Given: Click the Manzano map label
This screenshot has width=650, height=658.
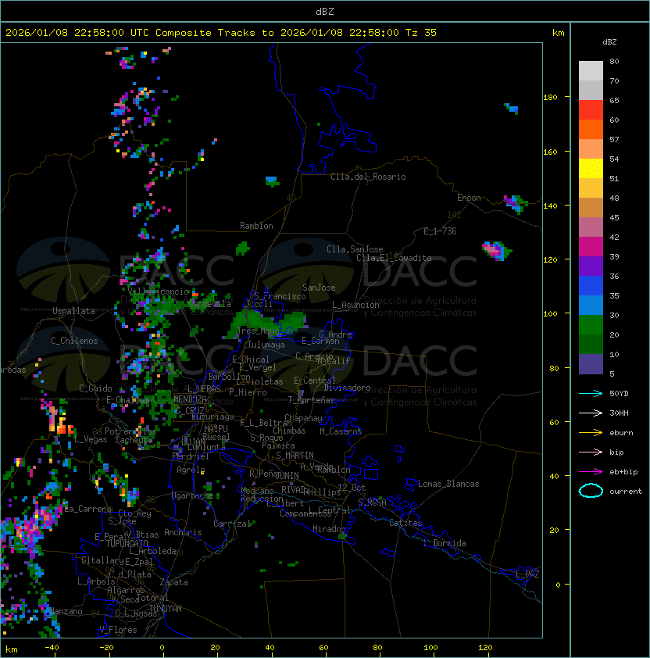Looking at the screenshot, I should tap(66, 611).
